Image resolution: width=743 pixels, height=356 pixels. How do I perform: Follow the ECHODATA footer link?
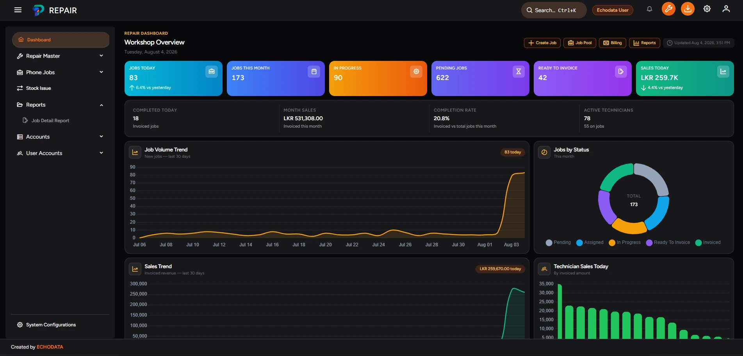(x=50, y=347)
